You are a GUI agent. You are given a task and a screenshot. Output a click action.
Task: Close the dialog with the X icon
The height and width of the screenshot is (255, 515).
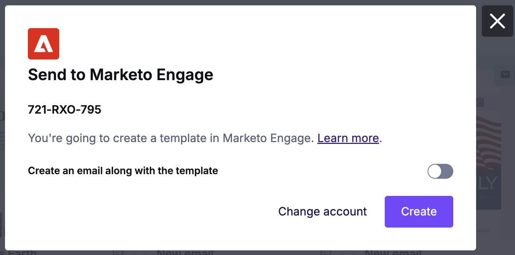498,21
